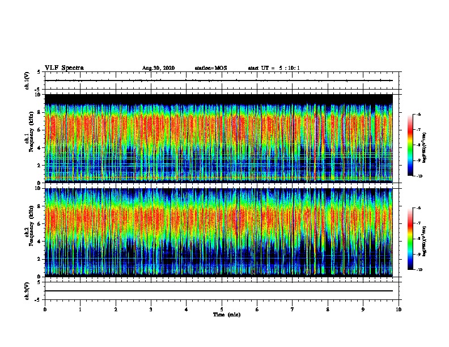Click the '4' frequency tick of ch.1
The height and width of the screenshot is (347, 449).
(x=40, y=148)
